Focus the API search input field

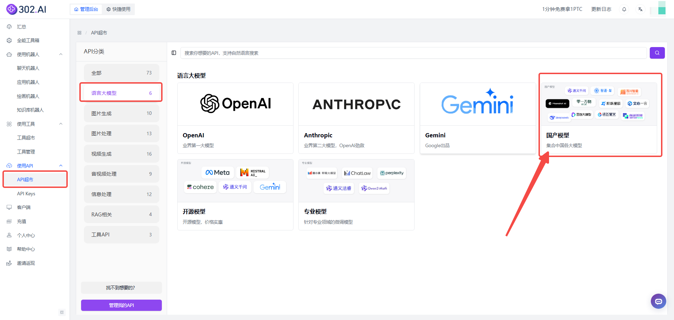tap(414, 53)
